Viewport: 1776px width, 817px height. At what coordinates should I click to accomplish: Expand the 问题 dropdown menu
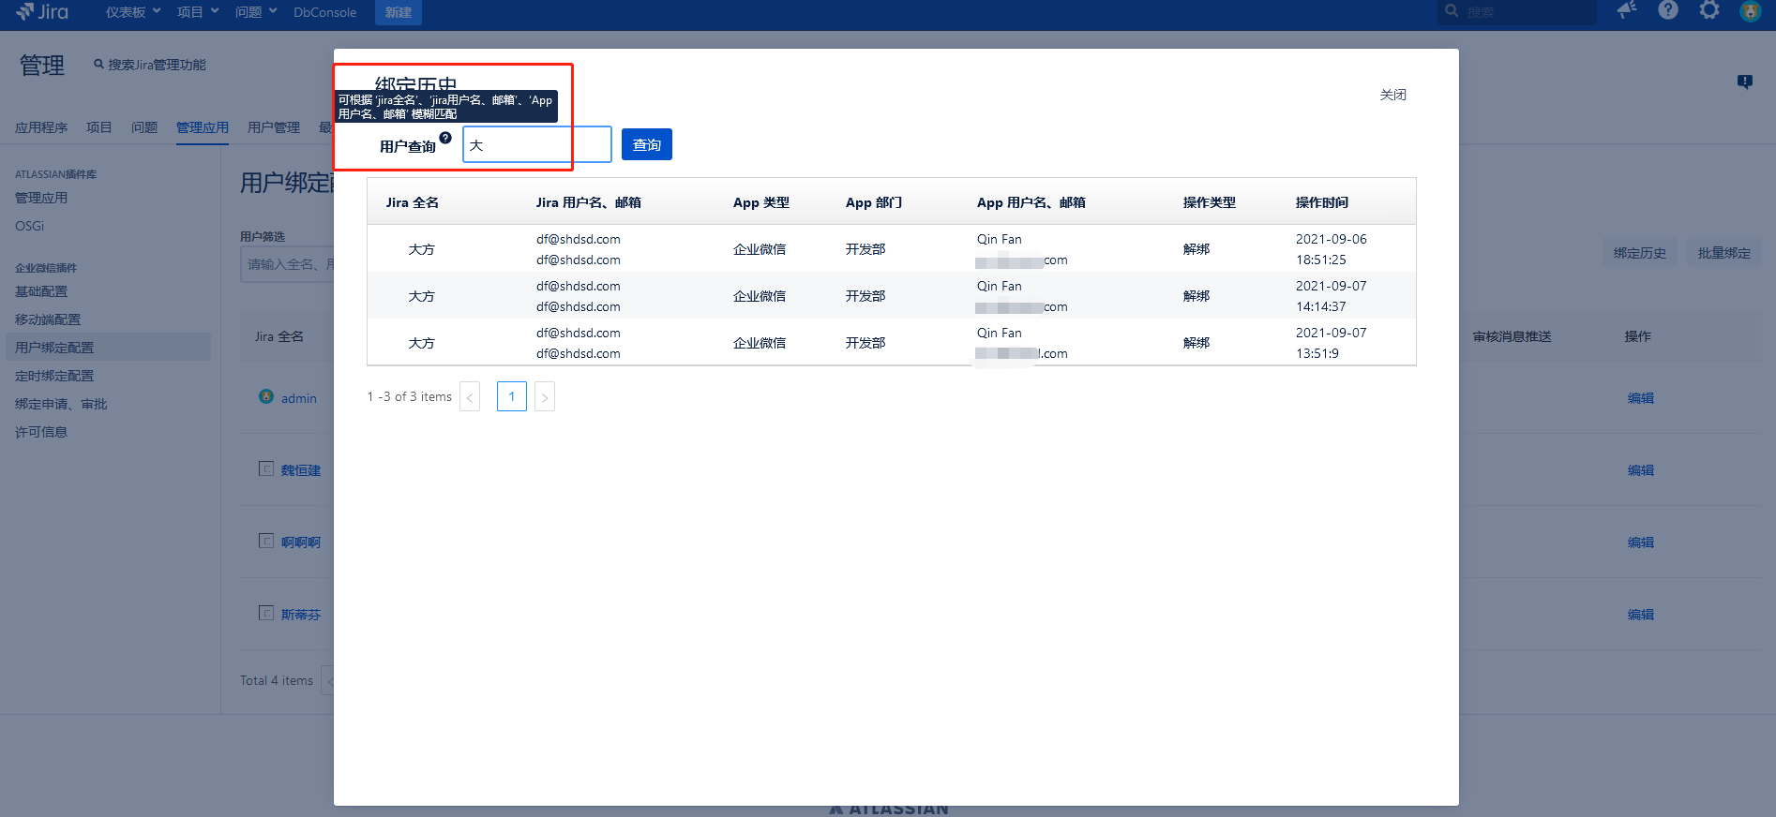(x=255, y=12)
